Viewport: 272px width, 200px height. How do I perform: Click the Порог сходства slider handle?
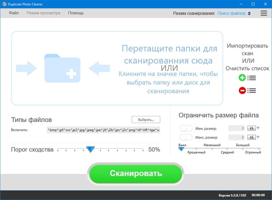point(91,149)
